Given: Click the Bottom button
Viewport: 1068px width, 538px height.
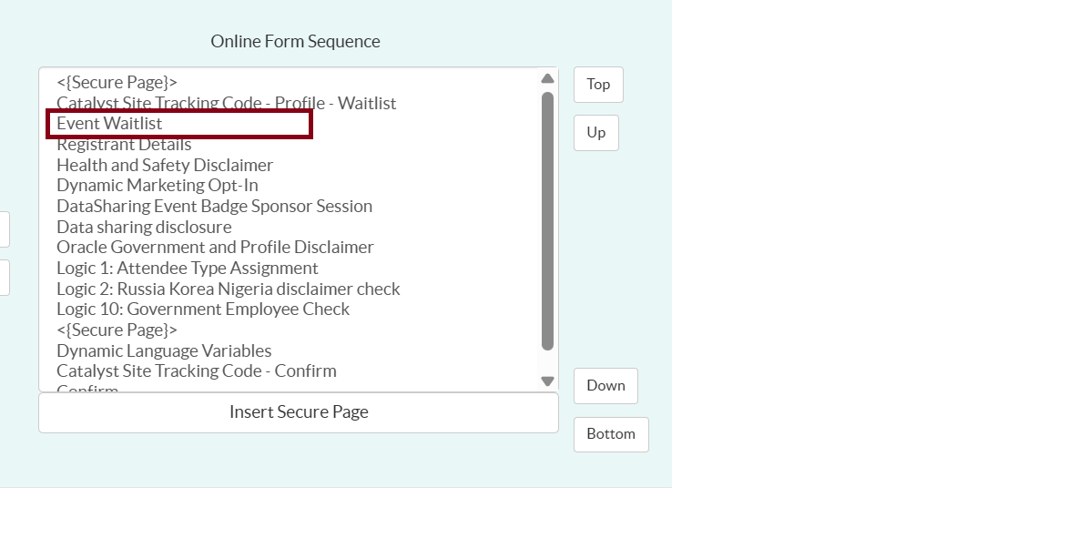Looking at the screenshot, I should tap(611, 434).
